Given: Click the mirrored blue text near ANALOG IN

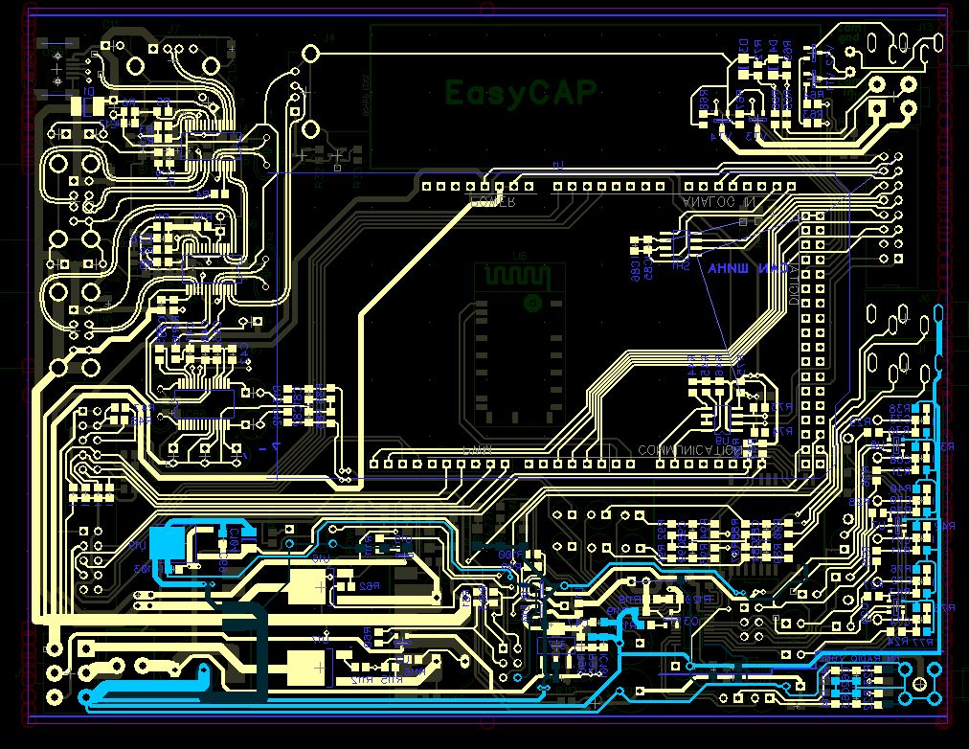Looking at the screenshot, I should pos(748,269).
